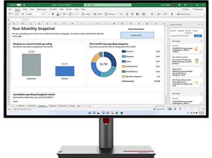Click the Sort and Filter icon

click(159, 14)
